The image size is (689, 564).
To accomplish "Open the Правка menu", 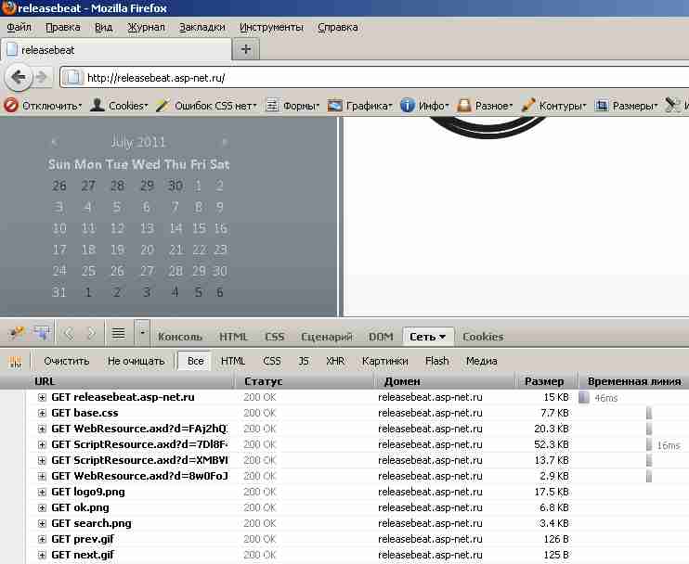I will pos(63,27).
